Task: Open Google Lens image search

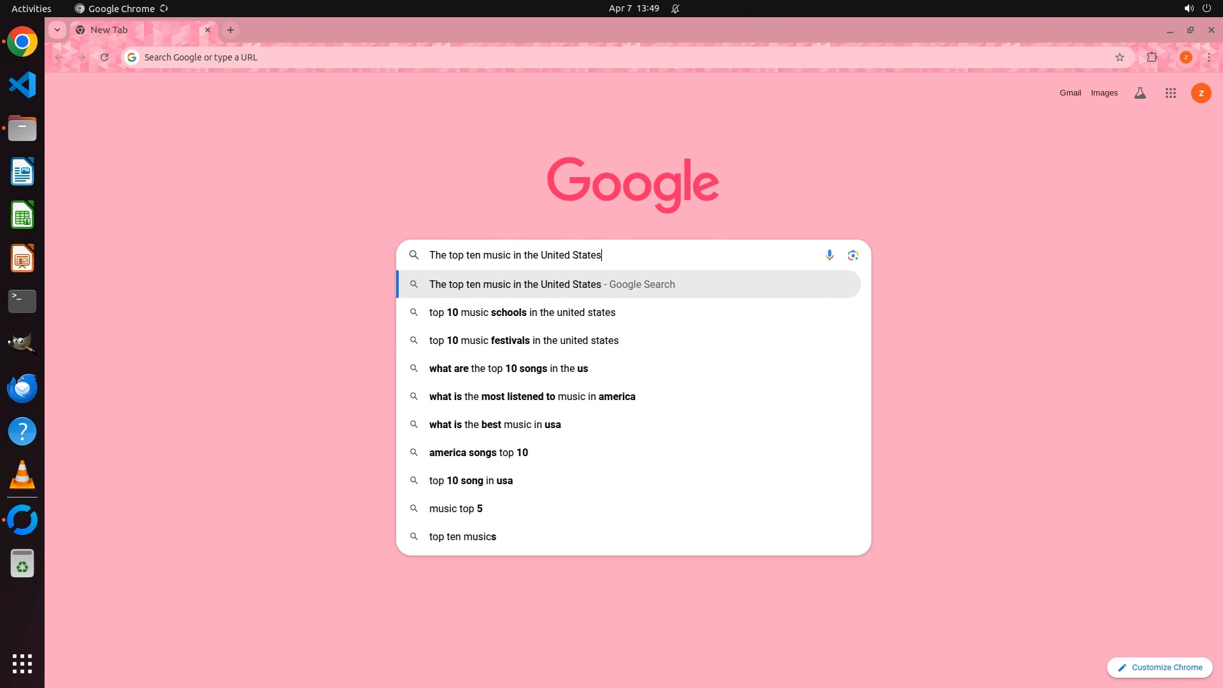Action: point(853,255)
